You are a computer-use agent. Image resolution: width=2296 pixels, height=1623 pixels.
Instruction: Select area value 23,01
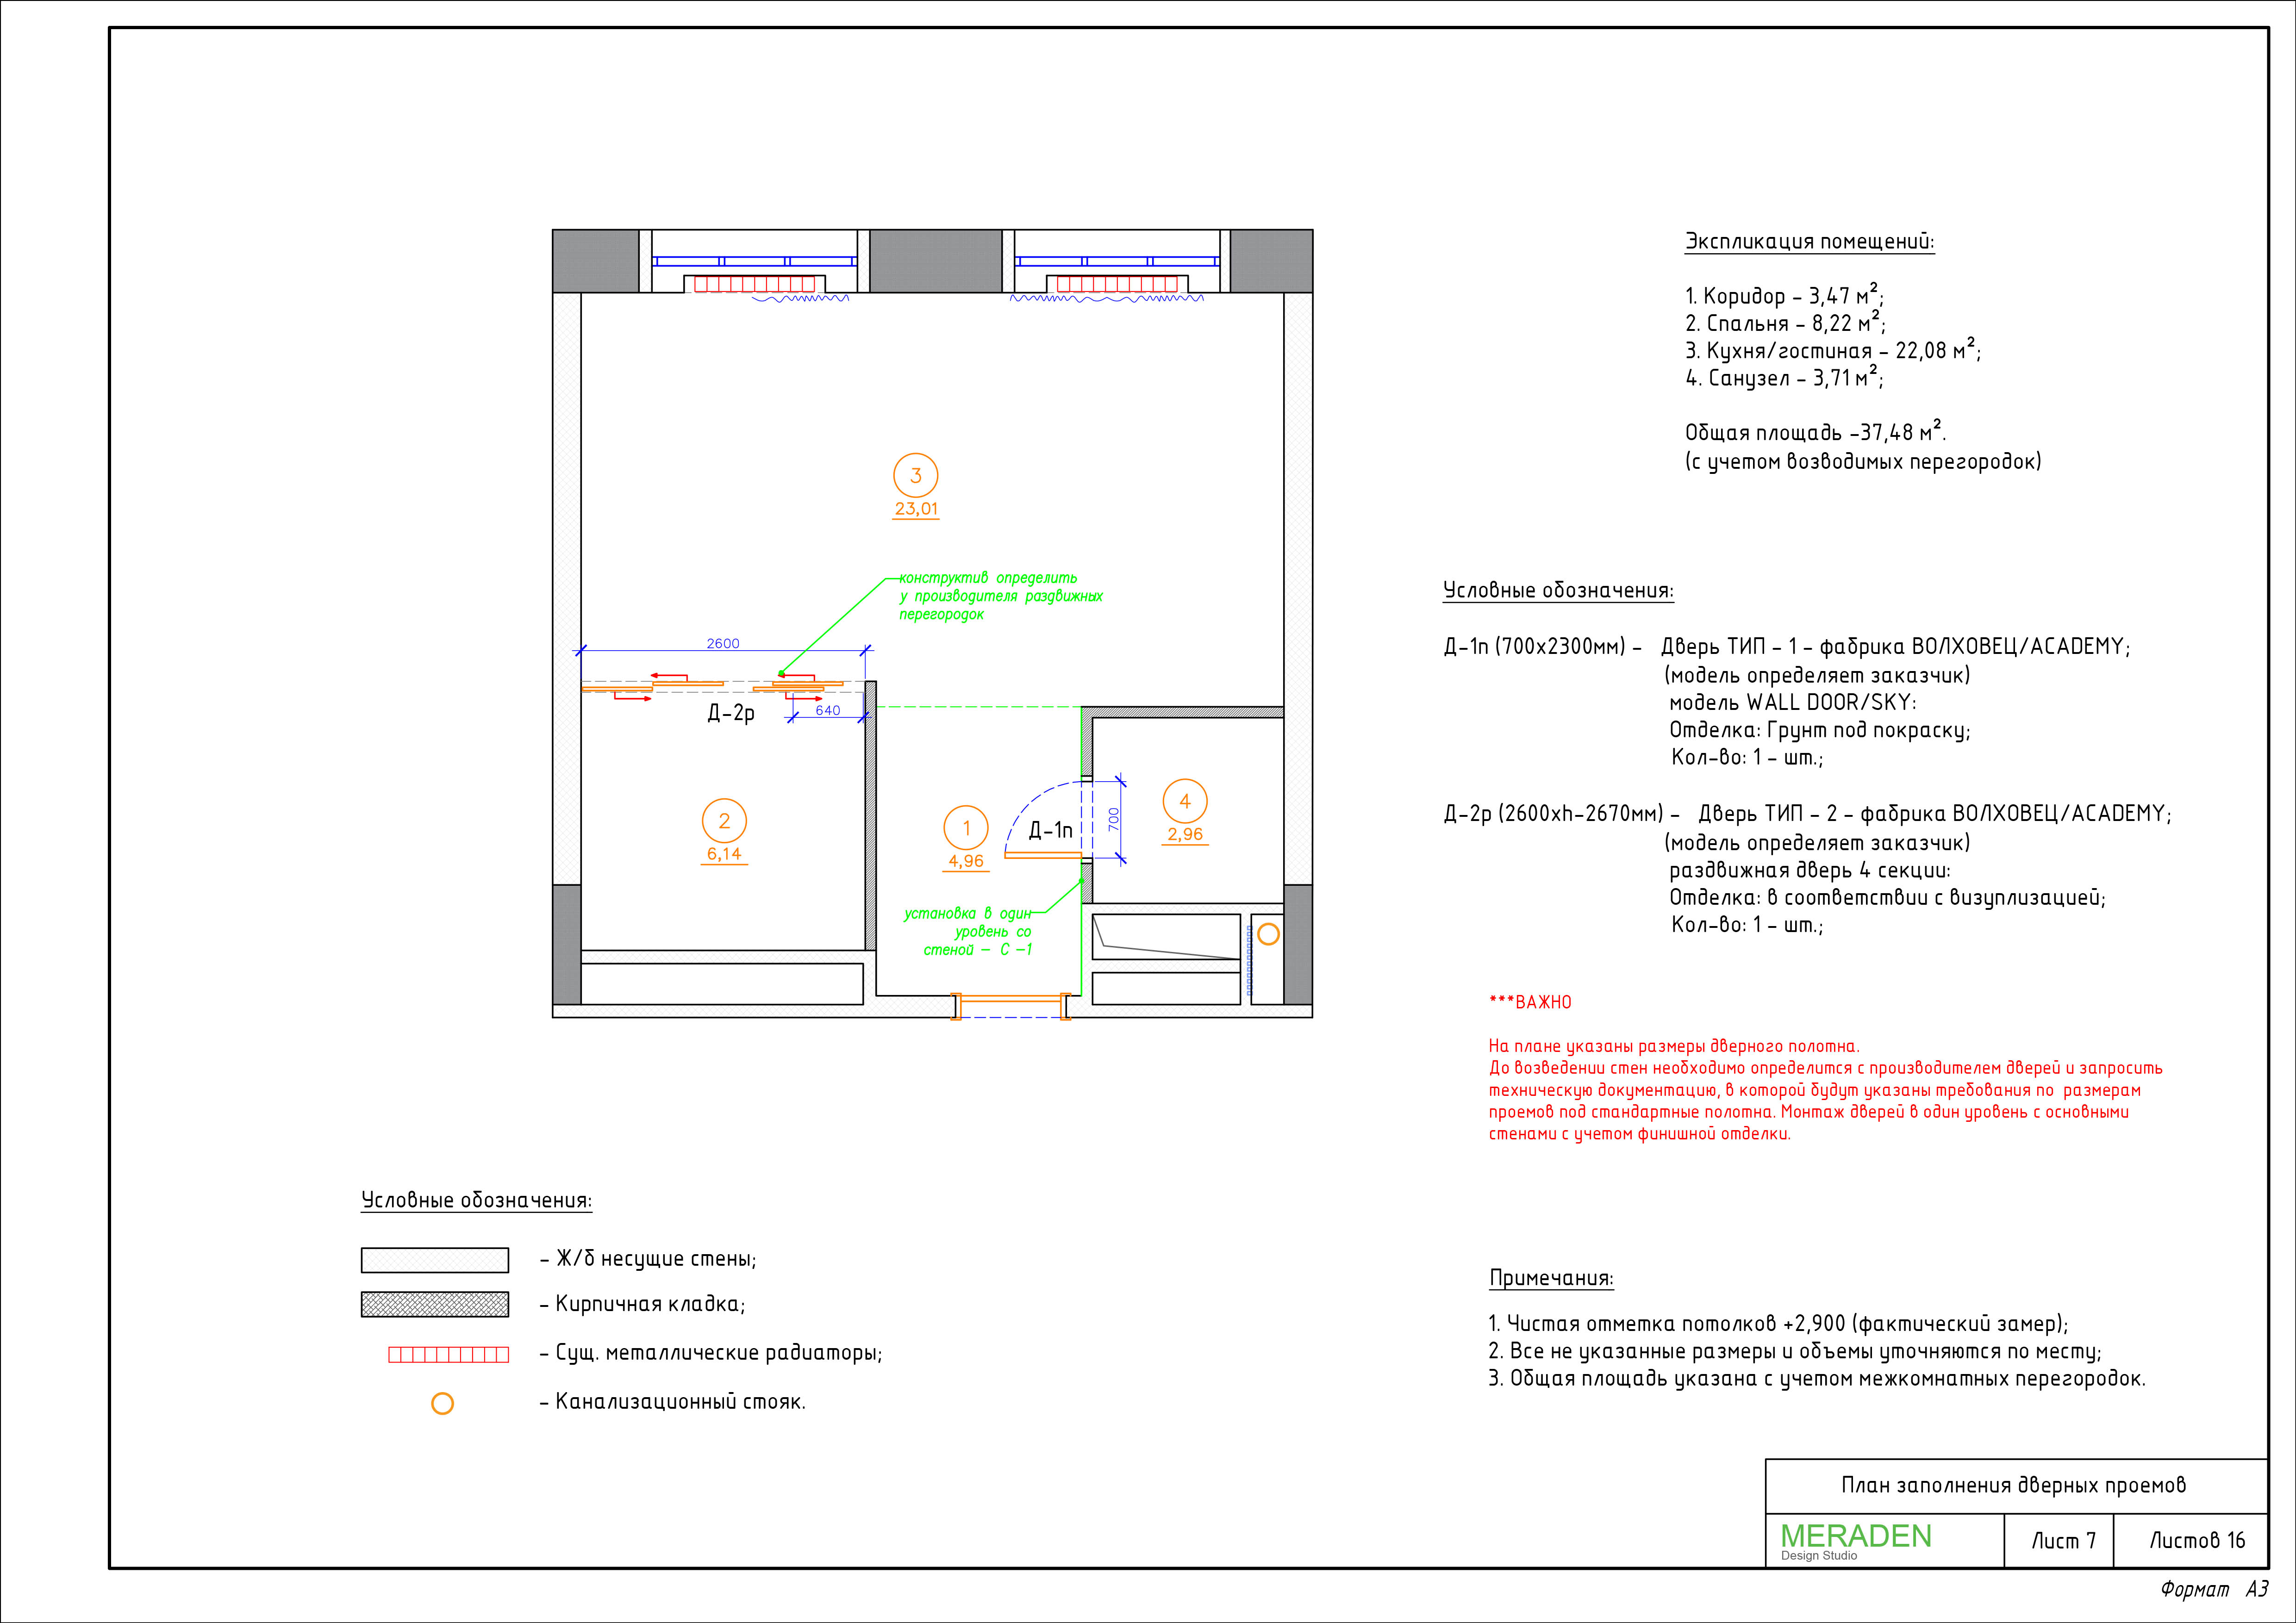point(916,509)
